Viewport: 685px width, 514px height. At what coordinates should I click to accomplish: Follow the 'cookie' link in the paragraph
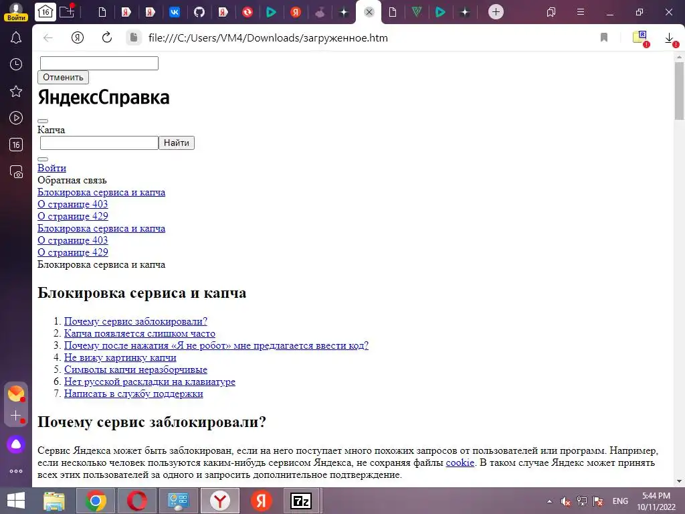(460, 462)
